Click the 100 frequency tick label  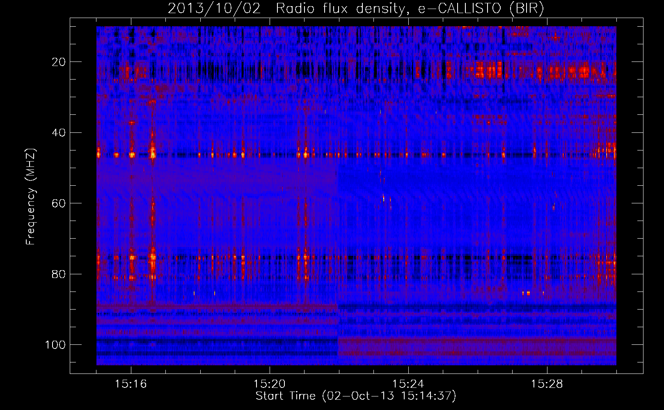55,345
